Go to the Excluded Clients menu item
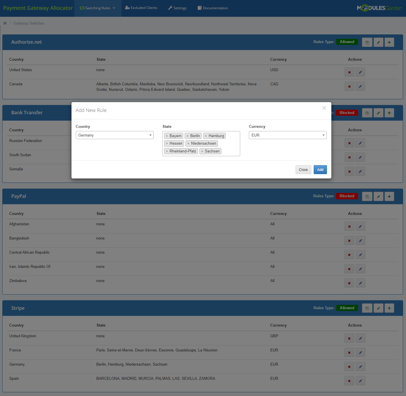This screenshot has height=396, width=406. pyautogui.click(x=141, y=8)
